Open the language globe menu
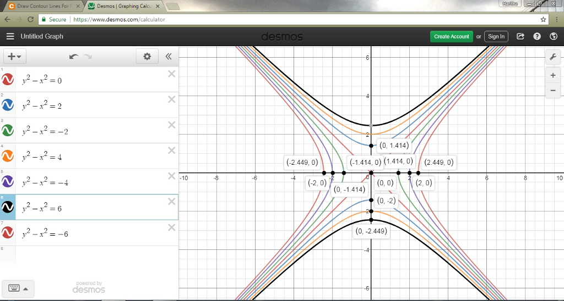This screenshot has height=301, width=564. tap(554, 36)
